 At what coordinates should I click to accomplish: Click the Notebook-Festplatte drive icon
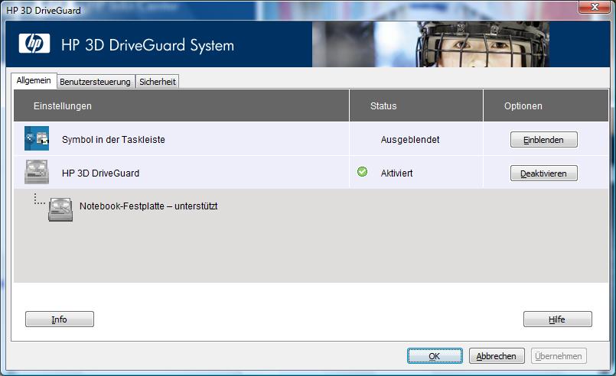click(x=60, y=209)
